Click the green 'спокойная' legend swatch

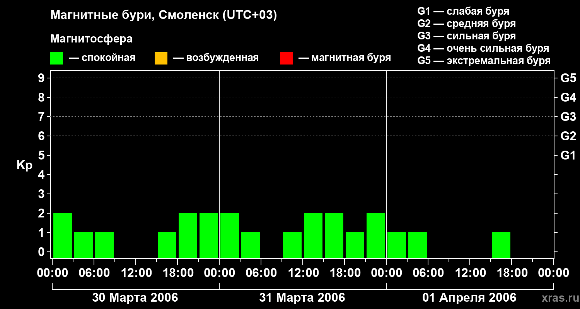(x=56, y=58)
